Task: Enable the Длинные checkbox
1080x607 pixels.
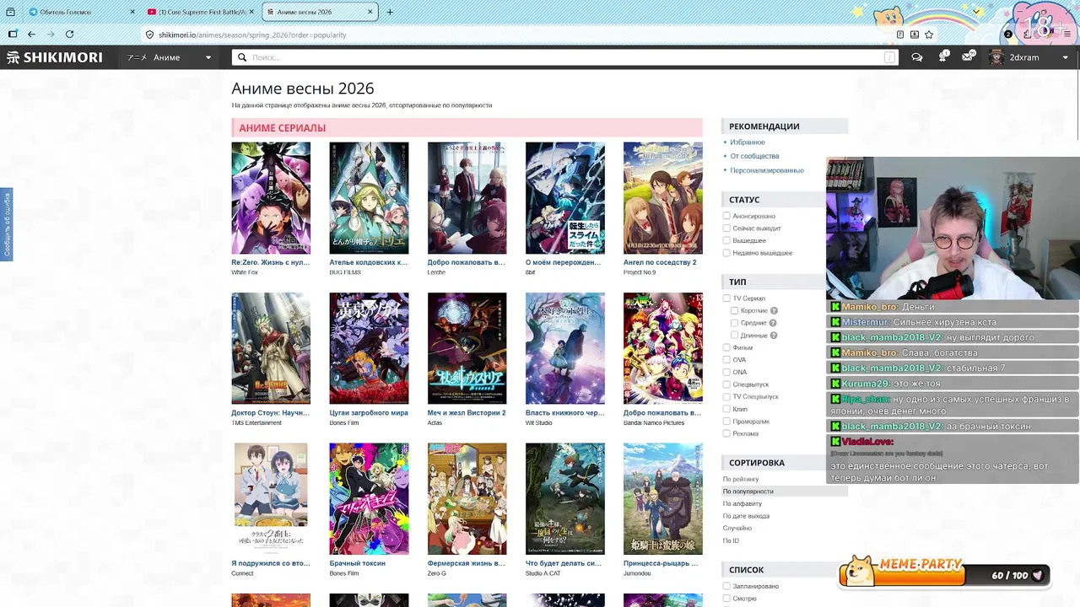Action: 735,335
